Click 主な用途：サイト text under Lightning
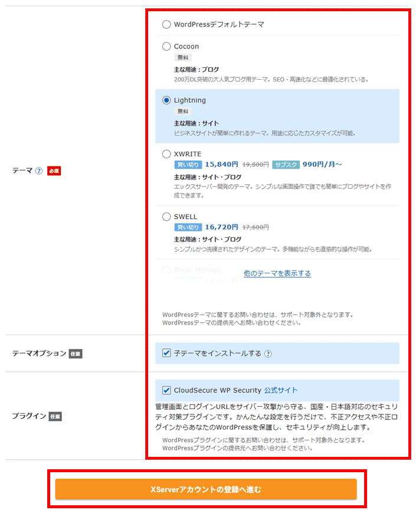419x510 pixels. pyautogui.click(x=197, y=123)
